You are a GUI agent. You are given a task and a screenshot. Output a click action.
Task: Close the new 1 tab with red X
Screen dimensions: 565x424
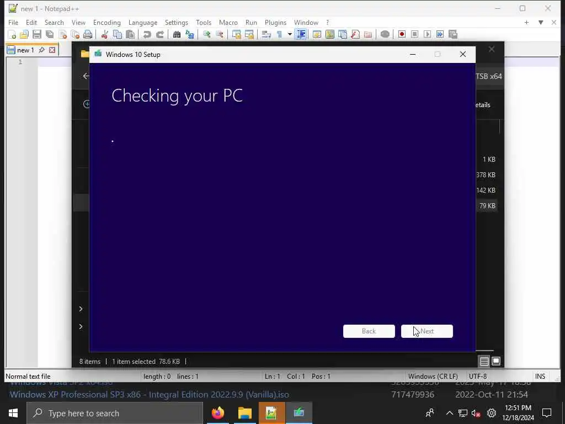52,50
